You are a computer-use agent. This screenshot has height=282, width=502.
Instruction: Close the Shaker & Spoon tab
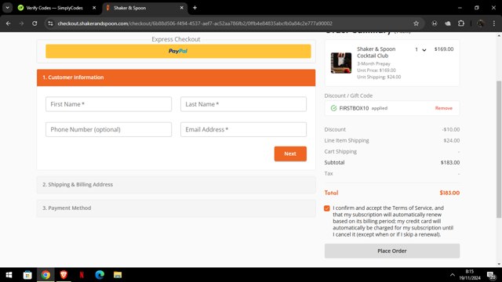181,8
